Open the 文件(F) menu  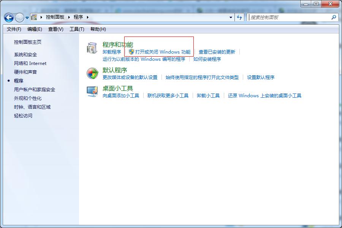pos(14,29)
